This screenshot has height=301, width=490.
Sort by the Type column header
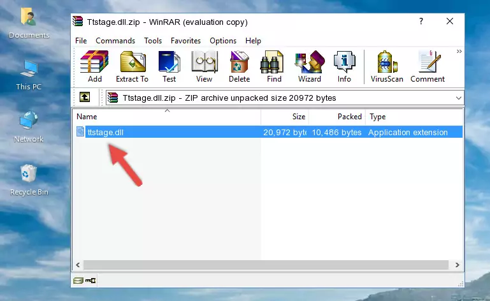click(x=414, y=117)
